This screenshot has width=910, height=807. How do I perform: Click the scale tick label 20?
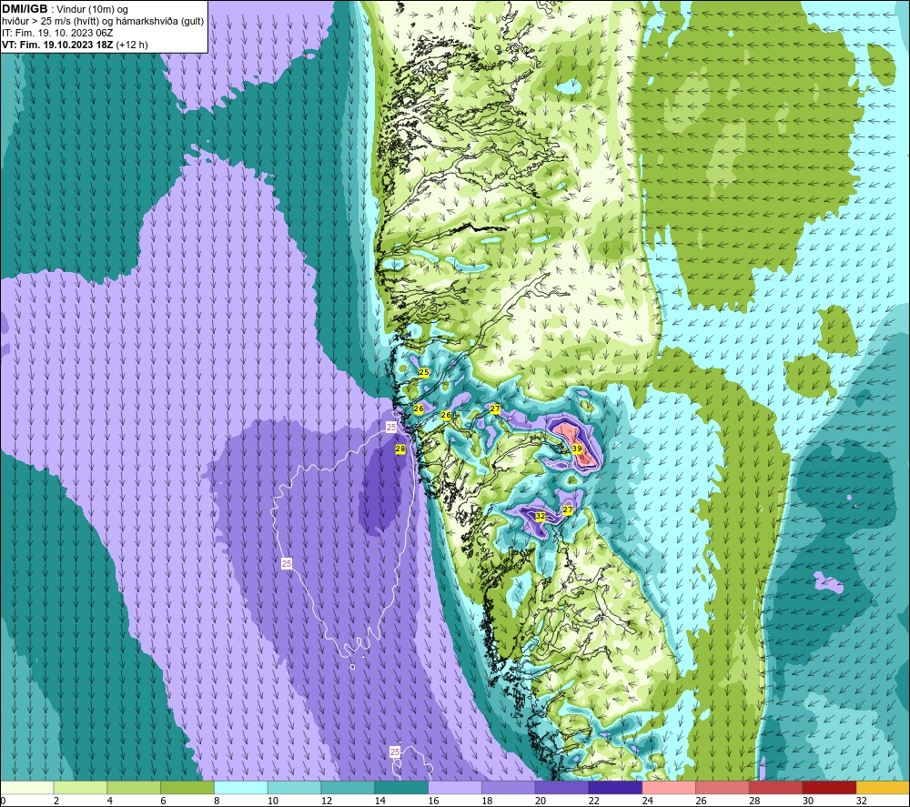coord(541,802)
